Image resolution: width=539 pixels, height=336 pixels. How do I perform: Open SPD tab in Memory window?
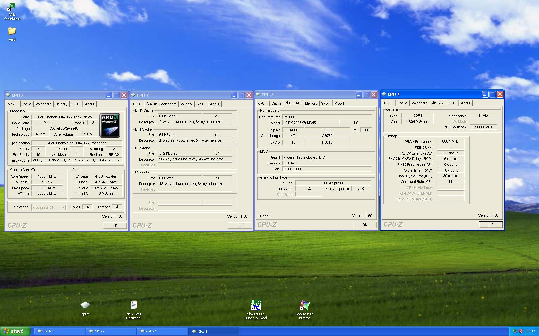point(450,103)
